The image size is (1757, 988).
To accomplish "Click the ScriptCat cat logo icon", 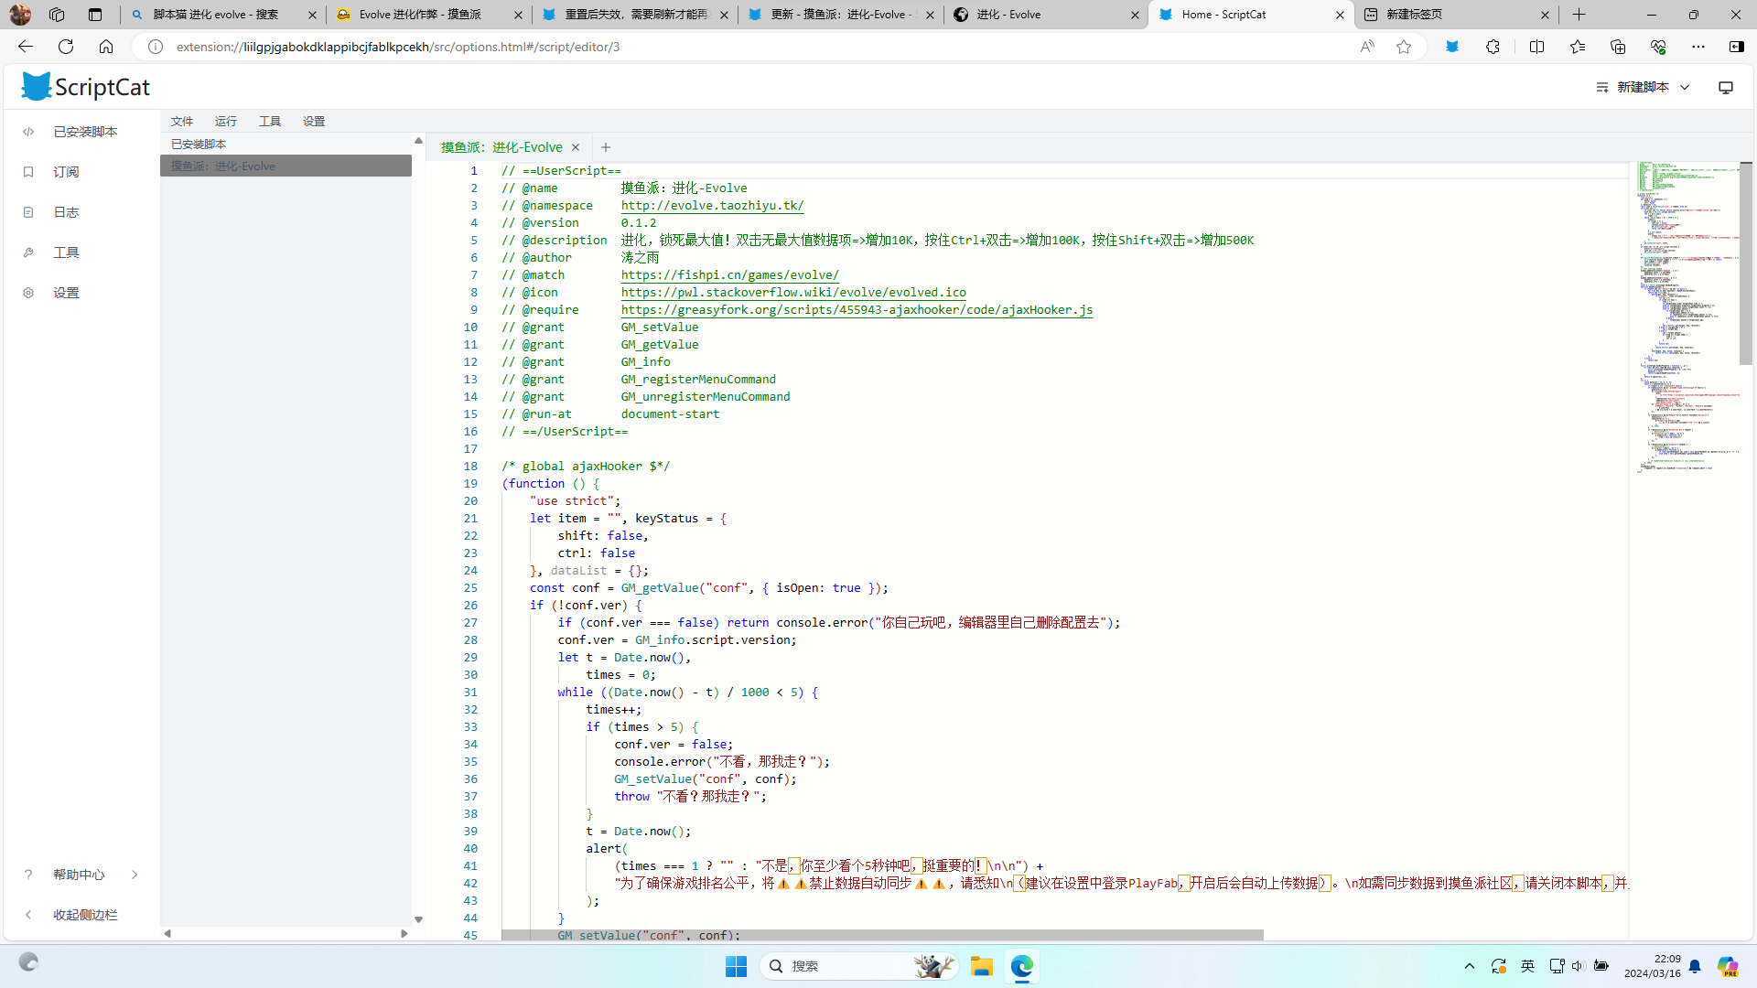I will [37, 87].
